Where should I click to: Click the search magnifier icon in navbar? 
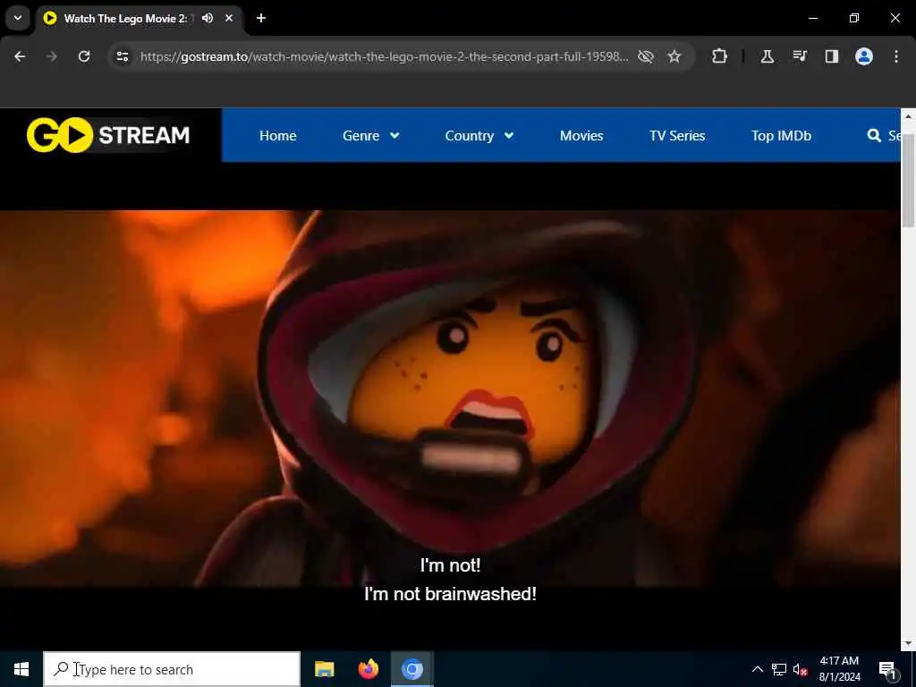[874, 136]
